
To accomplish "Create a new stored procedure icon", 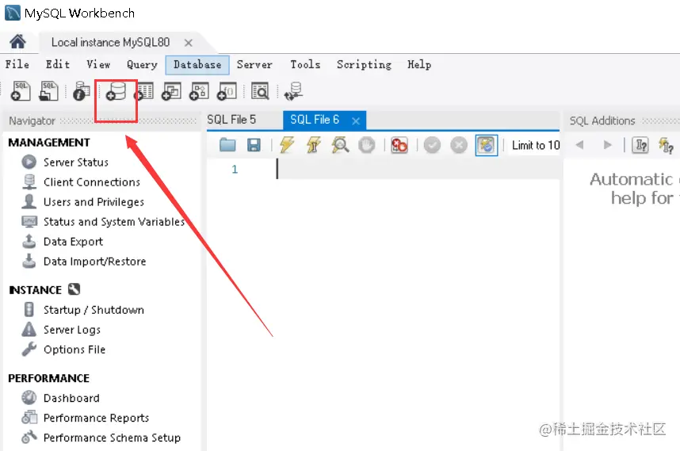I will [x=199, y=91].
